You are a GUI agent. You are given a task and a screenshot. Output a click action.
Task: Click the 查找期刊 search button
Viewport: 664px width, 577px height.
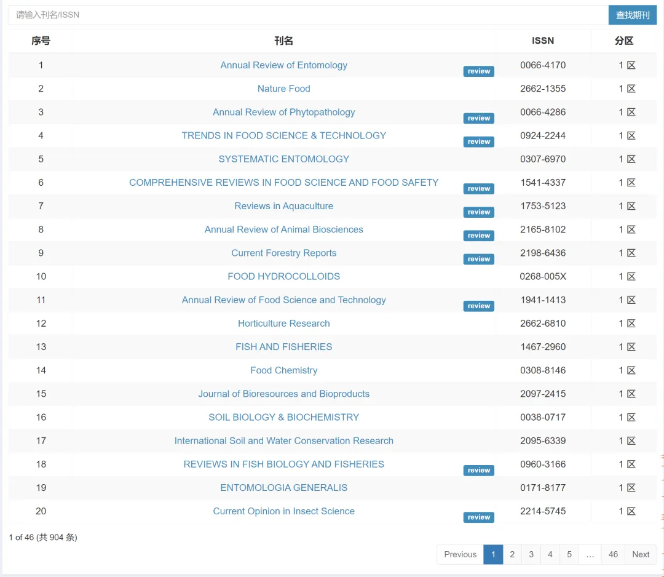632,15
